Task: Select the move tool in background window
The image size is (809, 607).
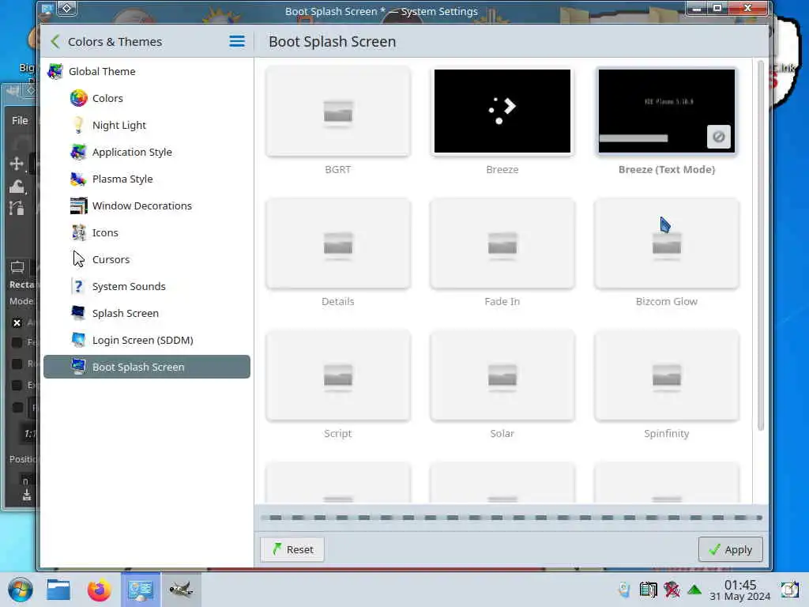Action: [17, 164]
